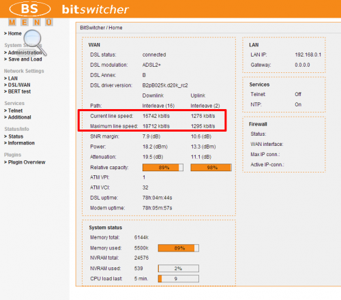The height and width of the screenshot is (300, 341).
Task: Click the magnifying glass icon in menu
Action: 35,42
